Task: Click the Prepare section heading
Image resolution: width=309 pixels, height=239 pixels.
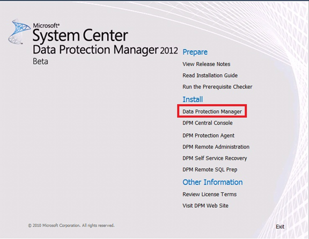Action: click(x=195, y=52)
